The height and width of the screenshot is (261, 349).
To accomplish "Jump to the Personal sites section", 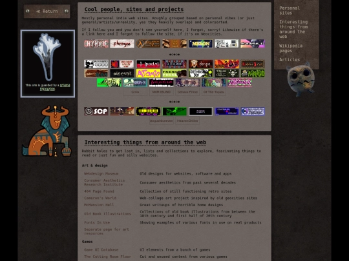I will [x=290, y=10].
